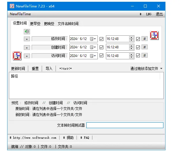Open the # menu in the menu bar
This screenshot has height=154, width=181.
[140, 14]
